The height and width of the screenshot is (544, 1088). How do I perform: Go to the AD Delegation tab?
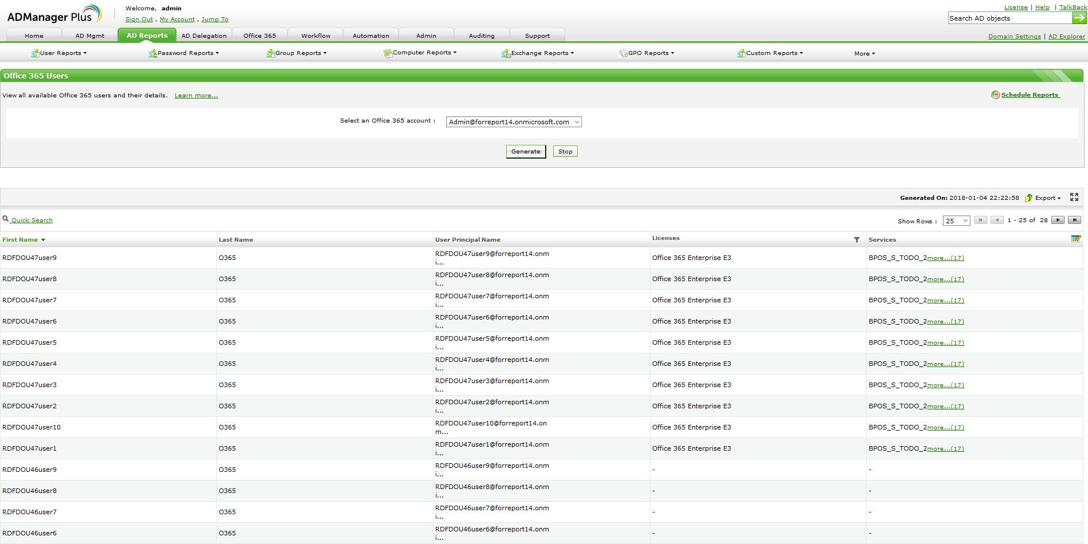204,36
